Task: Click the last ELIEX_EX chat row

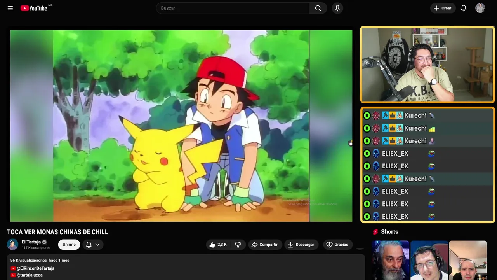Action: [x=427, y=216]
